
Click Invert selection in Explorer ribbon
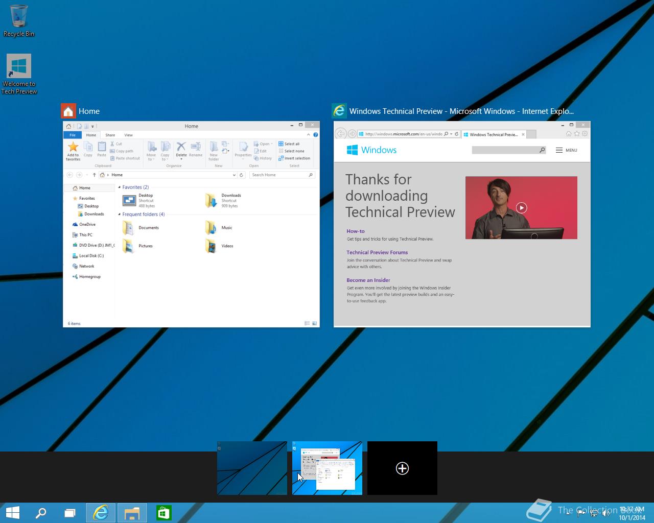(294, 158)
